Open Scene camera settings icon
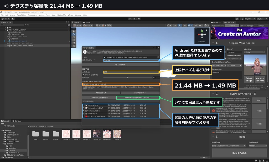Screen dimensions: 269x162 point(200,25)
